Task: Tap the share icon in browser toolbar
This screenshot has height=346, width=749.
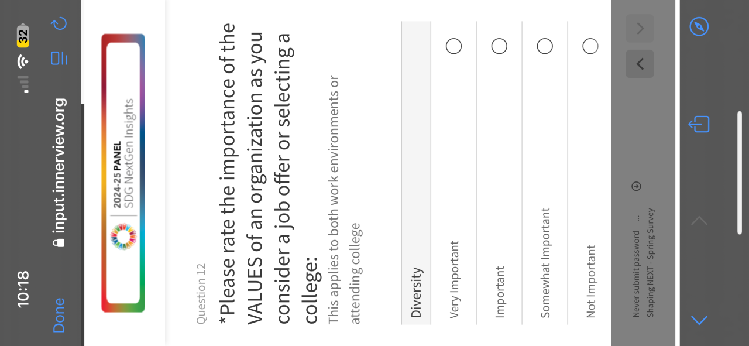Action: pos(699,124)
